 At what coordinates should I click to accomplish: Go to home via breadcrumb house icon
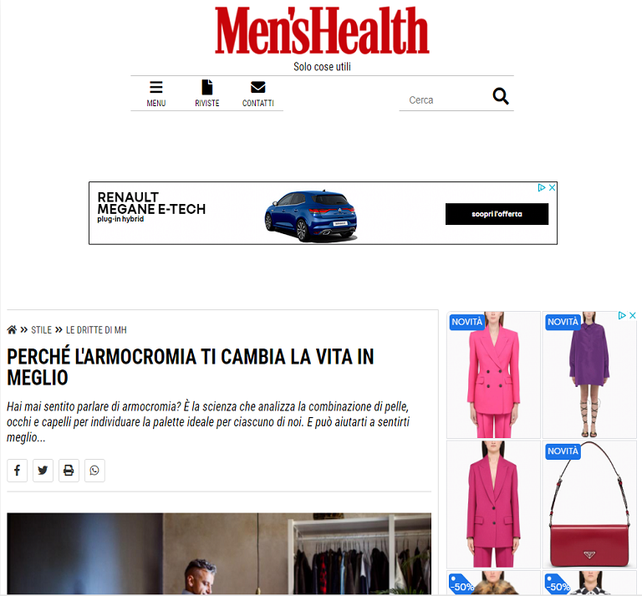(x=12, y=330)
